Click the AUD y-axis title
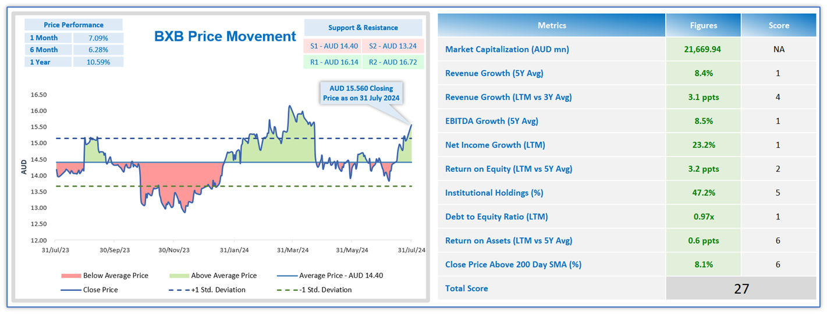The image size is (827, 314). pos(24,167)
